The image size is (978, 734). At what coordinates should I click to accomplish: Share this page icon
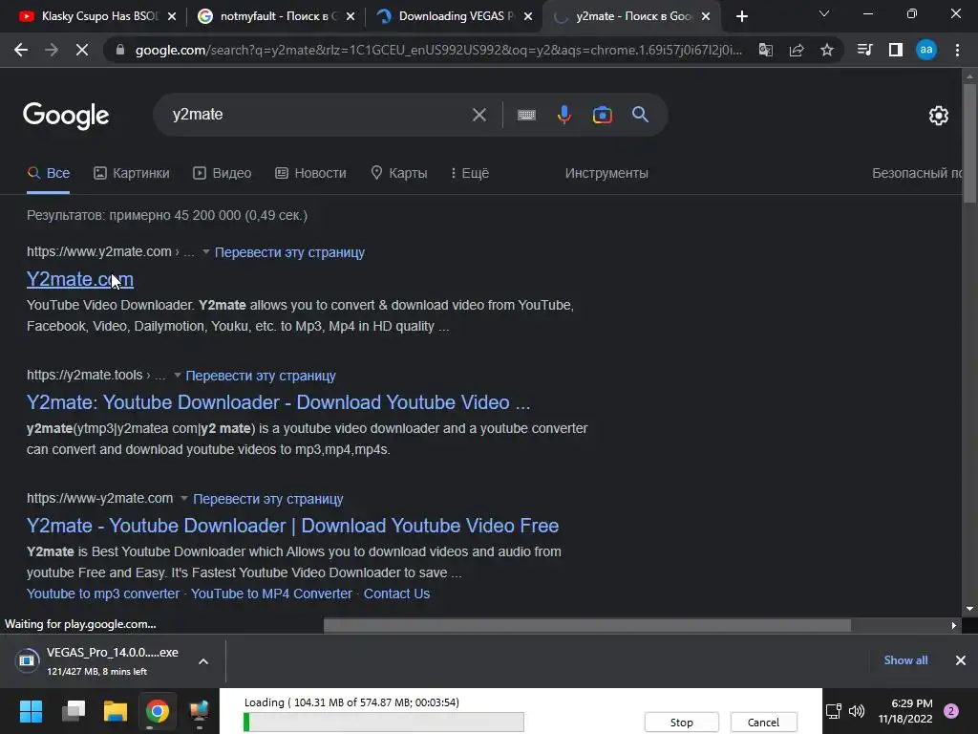(797, 50)
